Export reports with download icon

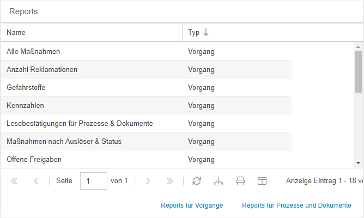click(219, 181)
